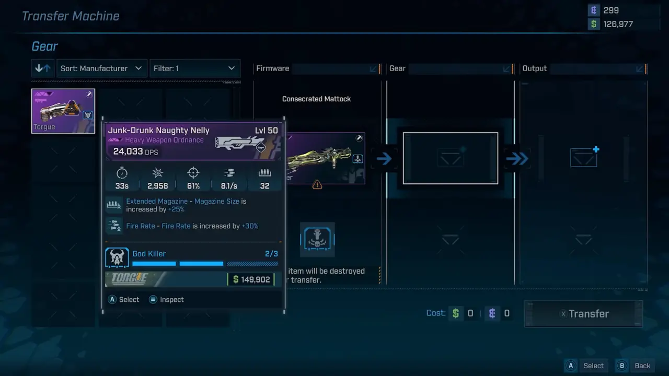Click the empty Gear slot box
The width and height of the screenshot is (669, 376).
[x=450, y=158]
